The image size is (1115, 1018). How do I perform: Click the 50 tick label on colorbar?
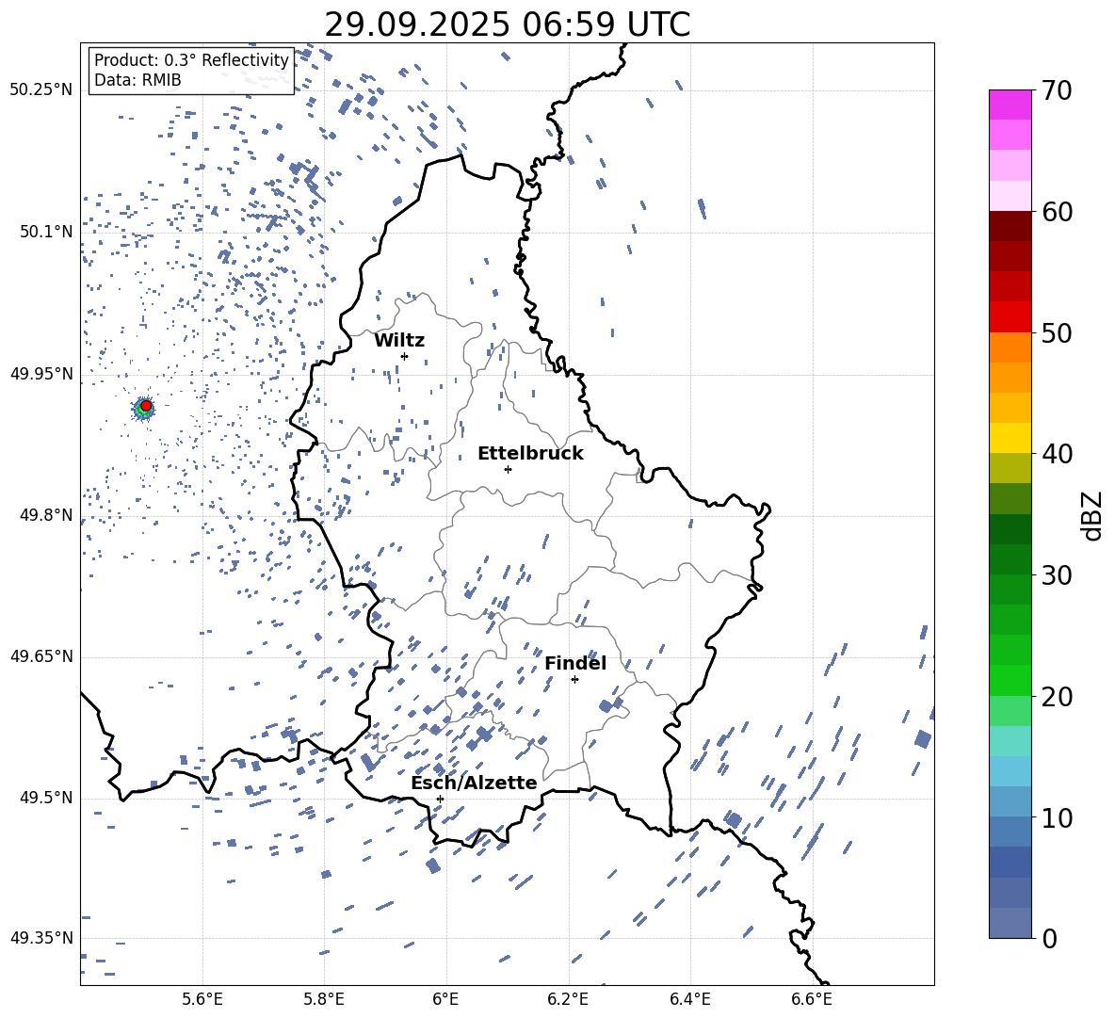click(1056, 332)
